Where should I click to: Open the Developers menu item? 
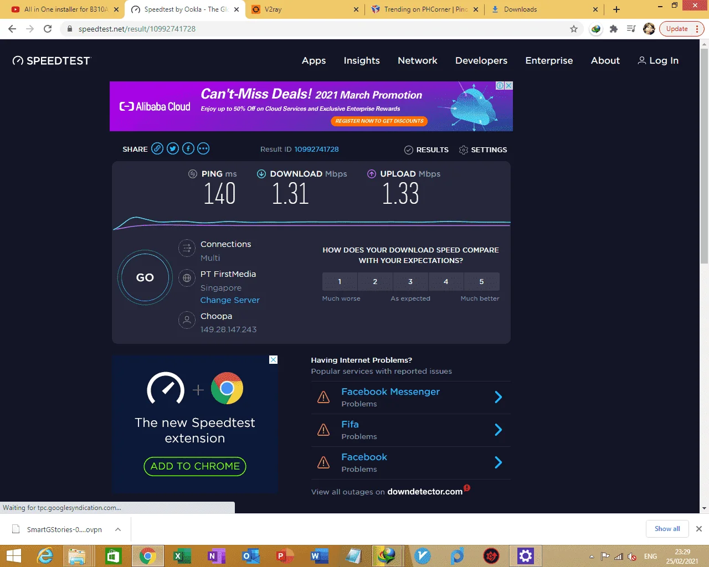481,61
